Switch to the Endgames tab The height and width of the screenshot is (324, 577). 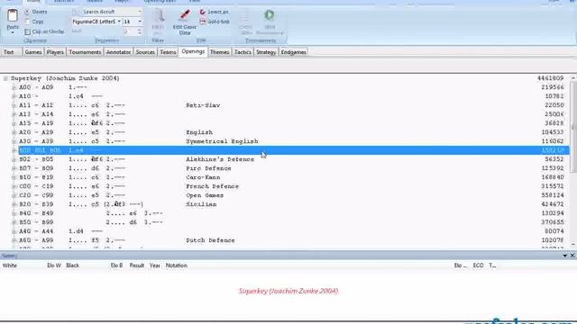[294, 52]
